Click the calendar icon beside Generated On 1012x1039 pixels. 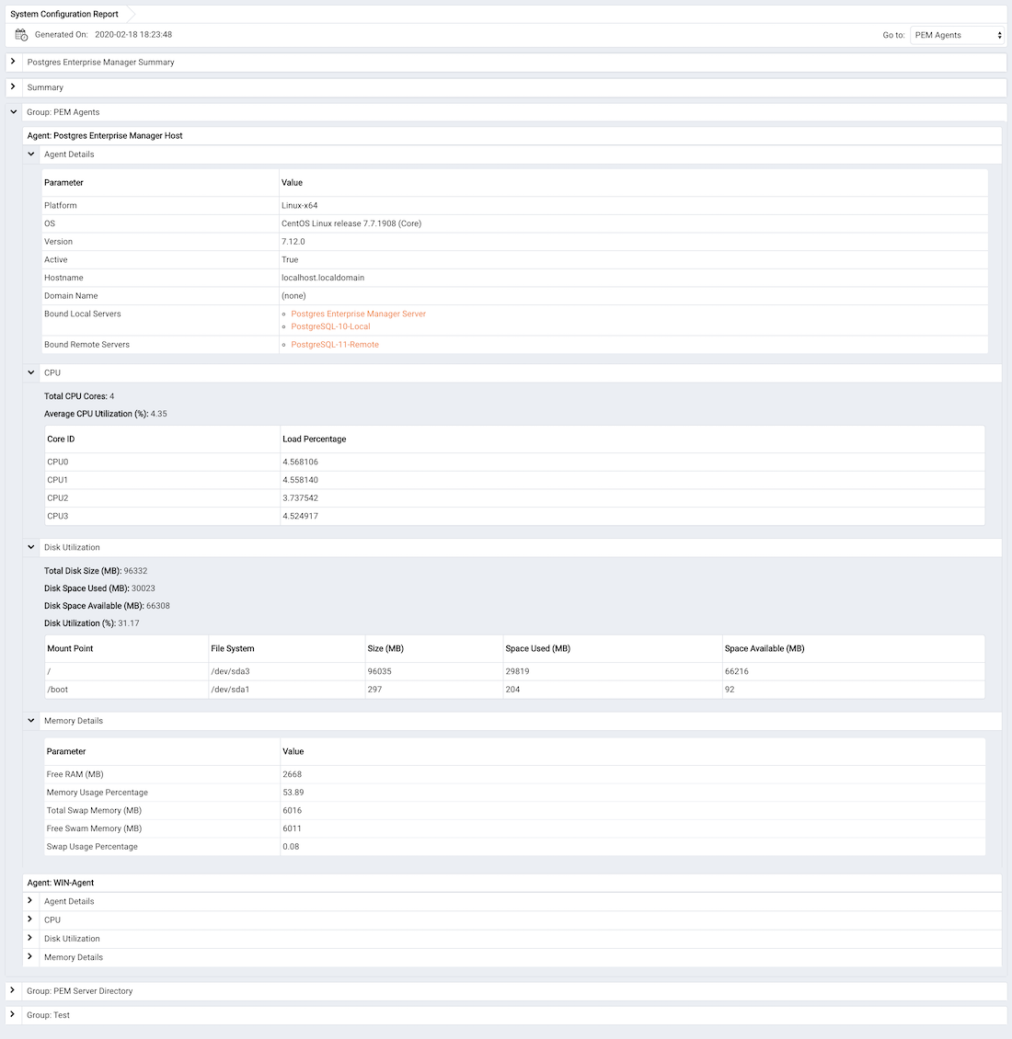tap(21, 35)
